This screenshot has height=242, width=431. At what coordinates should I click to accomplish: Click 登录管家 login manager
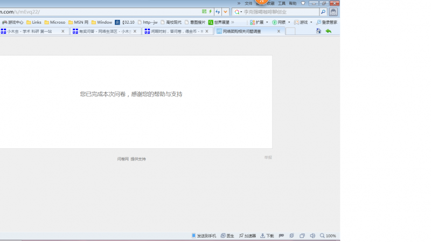tap(326, 22)
